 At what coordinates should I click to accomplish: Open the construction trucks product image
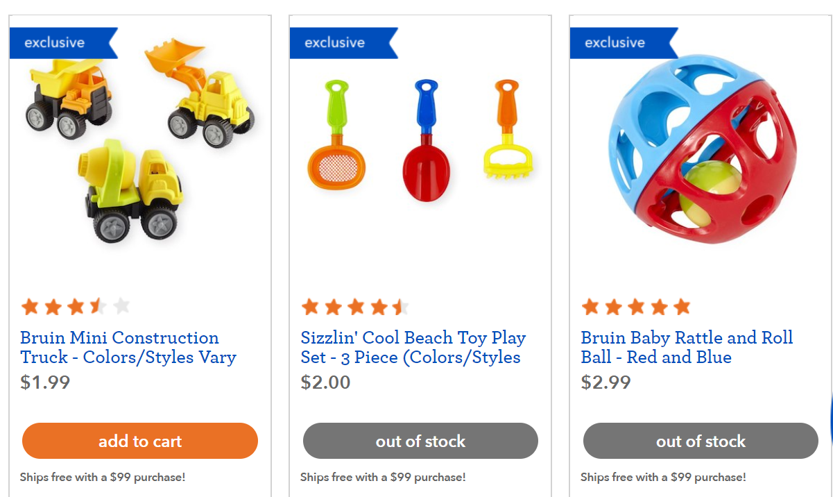pos(140,146)
